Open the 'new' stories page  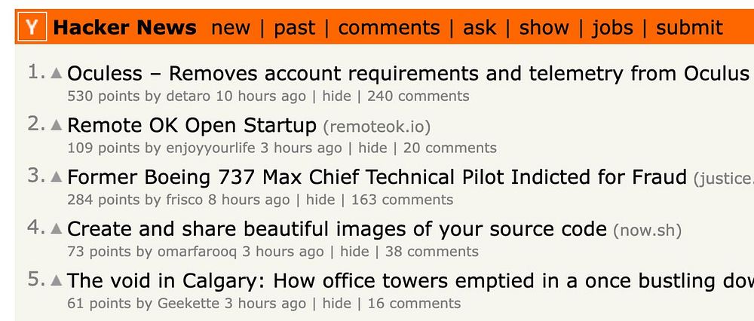230,28
